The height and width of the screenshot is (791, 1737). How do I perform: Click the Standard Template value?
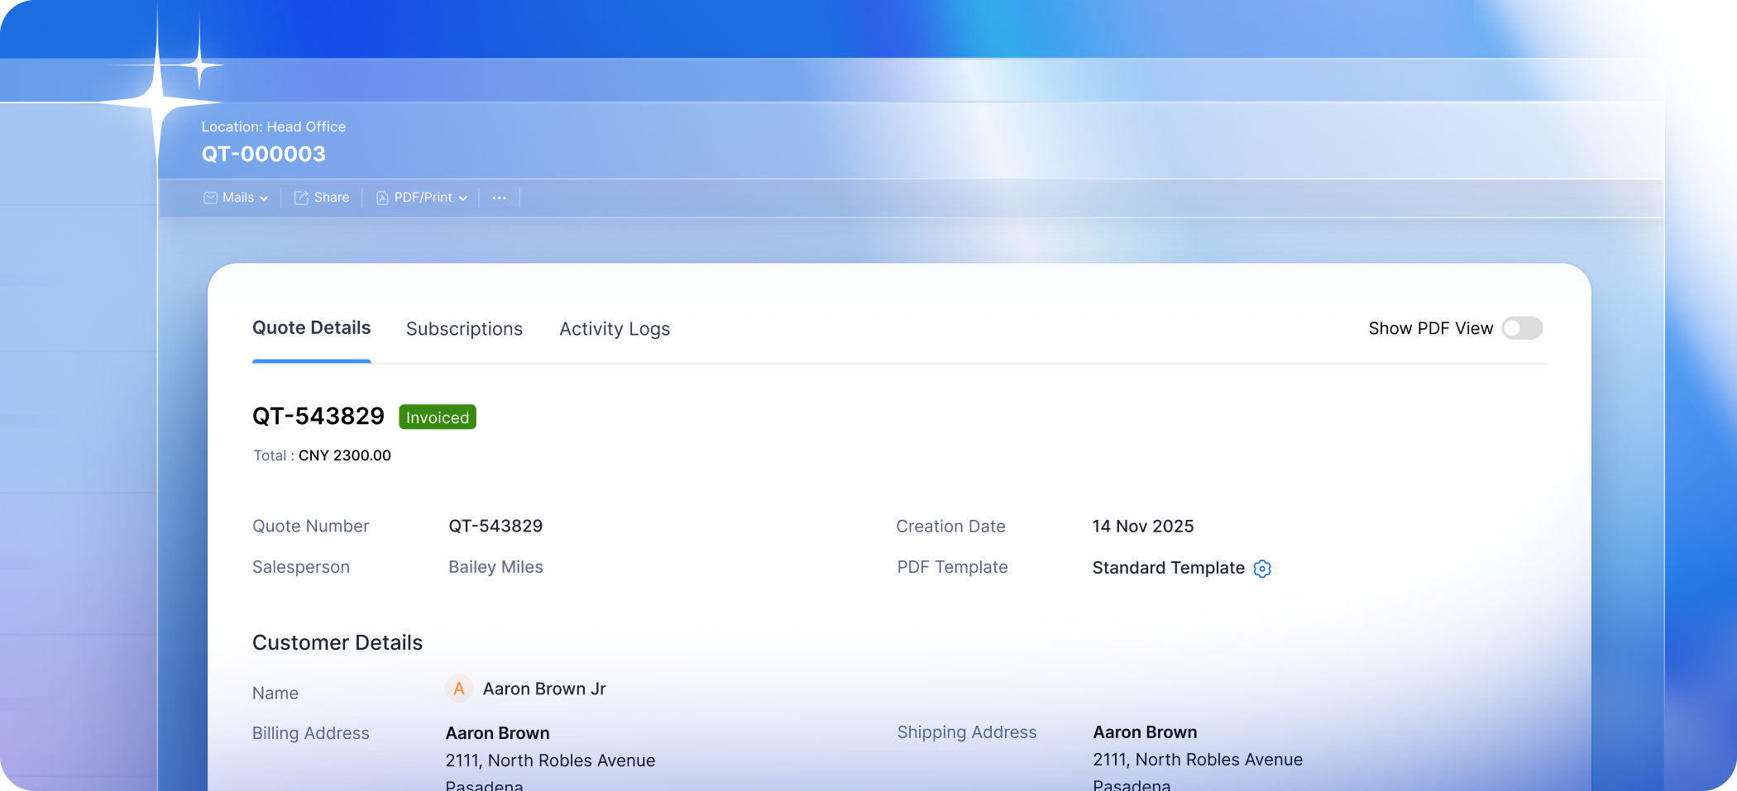click(x=1168, y=568)
